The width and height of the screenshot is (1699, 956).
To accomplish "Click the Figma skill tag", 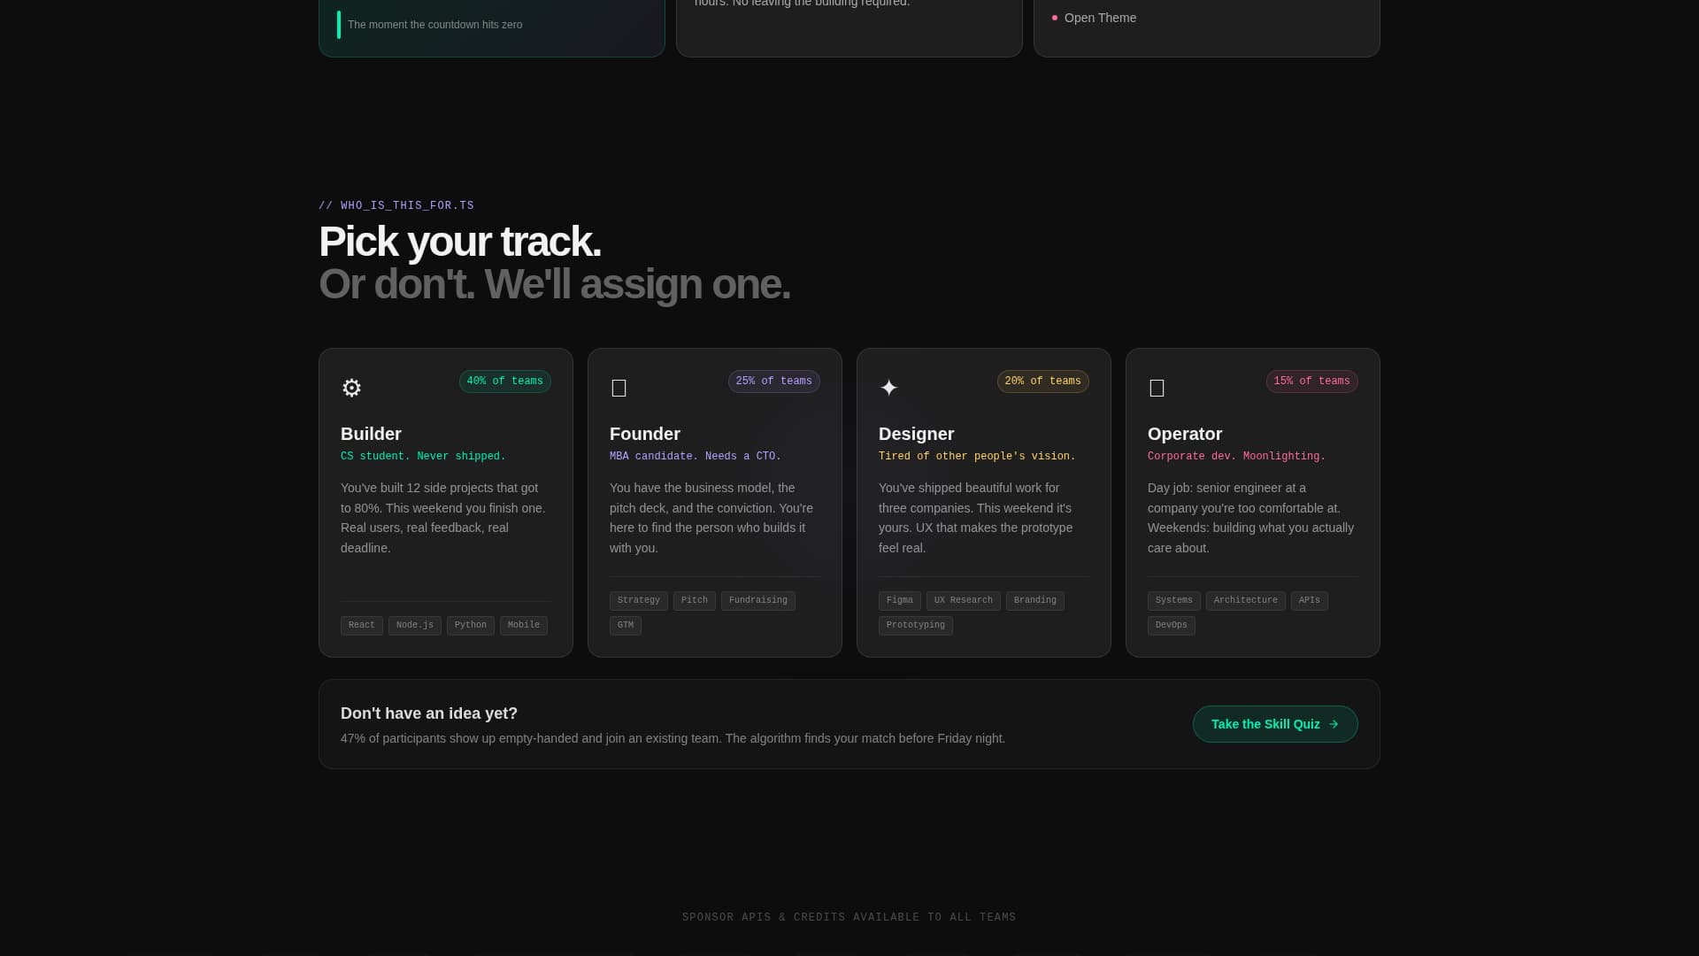I will [900, 601].
